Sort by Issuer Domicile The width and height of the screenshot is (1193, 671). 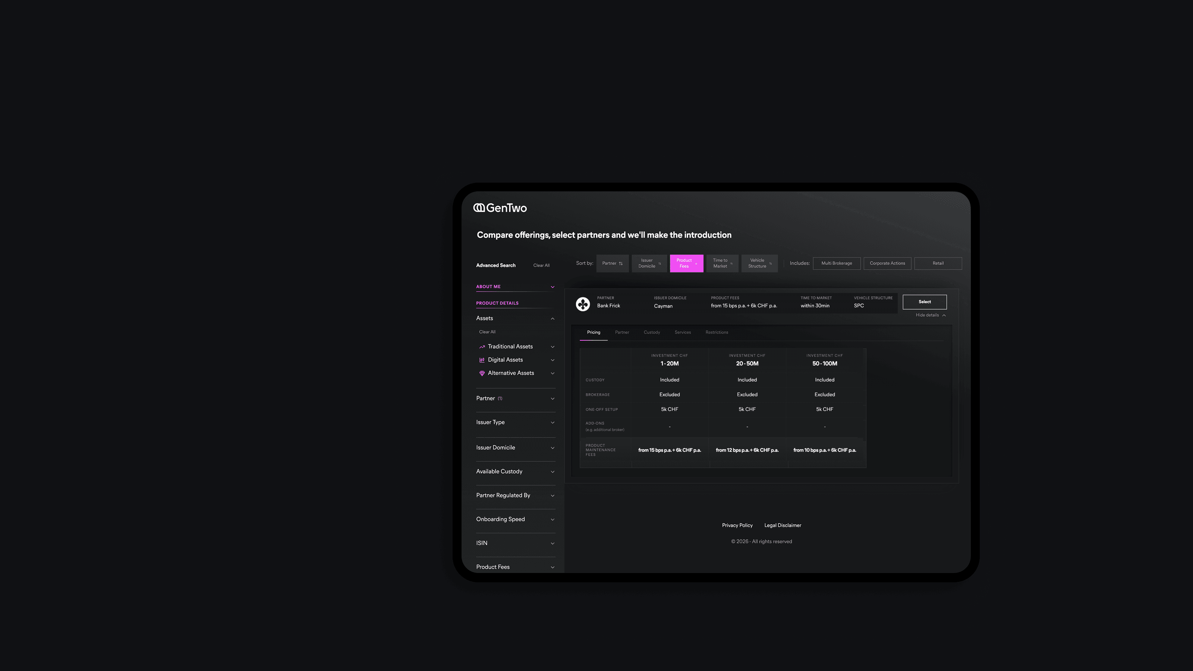coord(649,264)
